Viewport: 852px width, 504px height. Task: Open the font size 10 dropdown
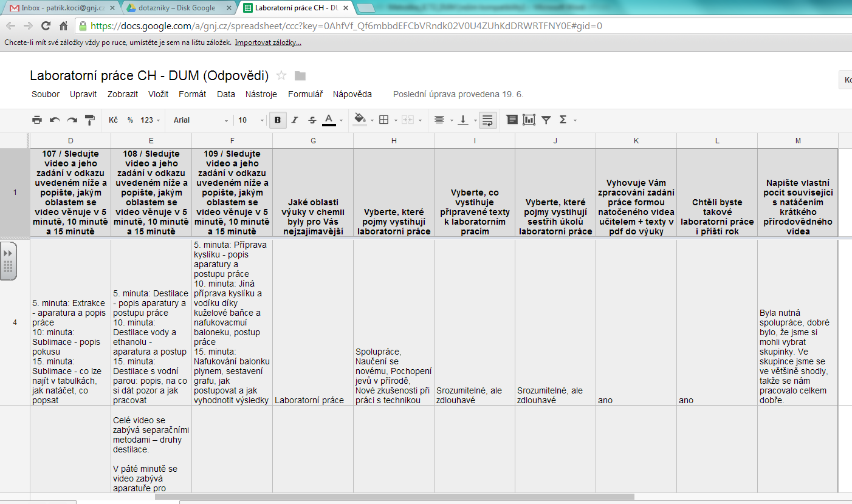(251, 120)
